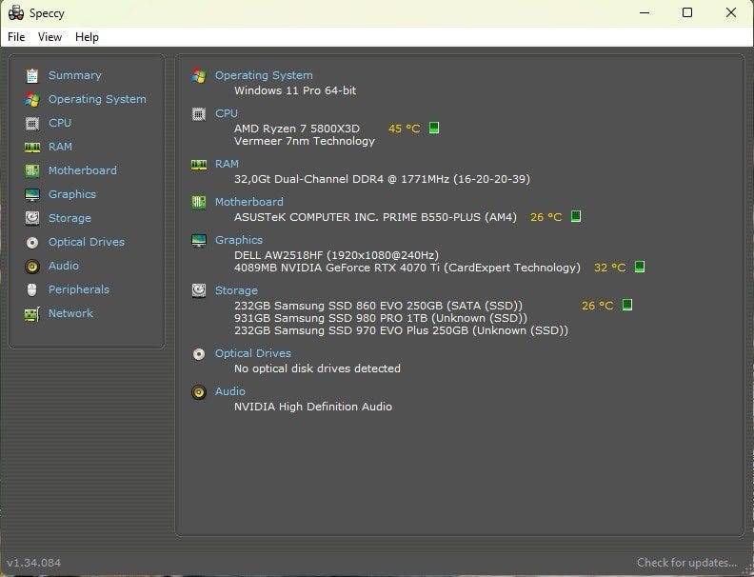Click the GPU temperature 32 °C value
754x577 pixels.
point(609,268)
